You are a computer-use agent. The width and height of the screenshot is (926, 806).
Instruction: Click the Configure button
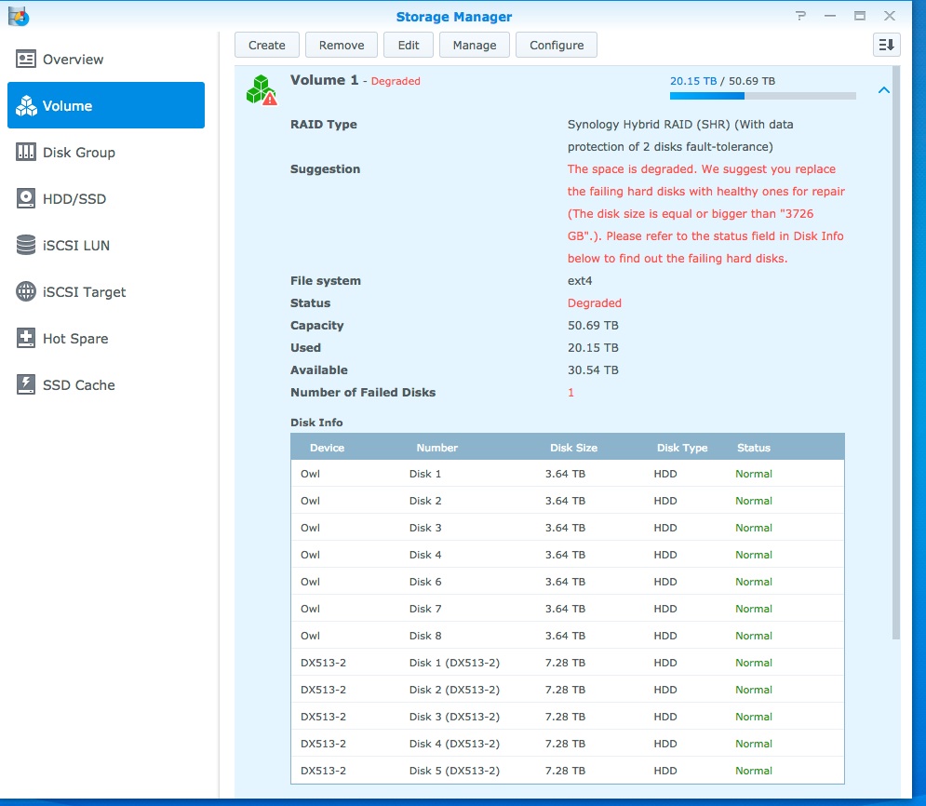coord(557,45)
